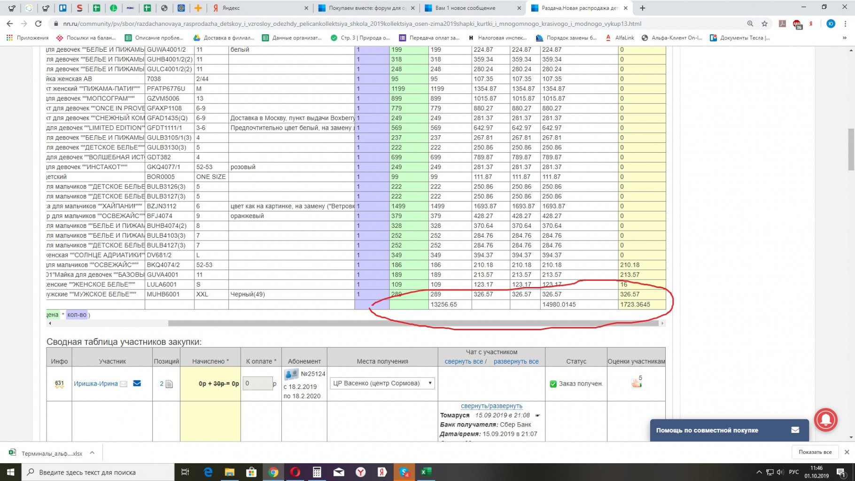
Task: Open the PDF extension icon
Action: [x=783, y=23]
